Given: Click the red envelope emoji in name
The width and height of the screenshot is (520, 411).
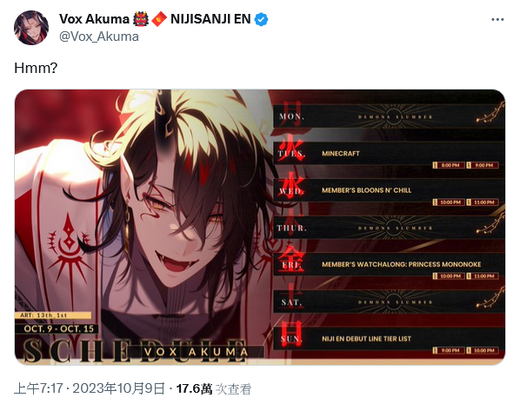Looking at the screenshot, I should tap(159, 19).
